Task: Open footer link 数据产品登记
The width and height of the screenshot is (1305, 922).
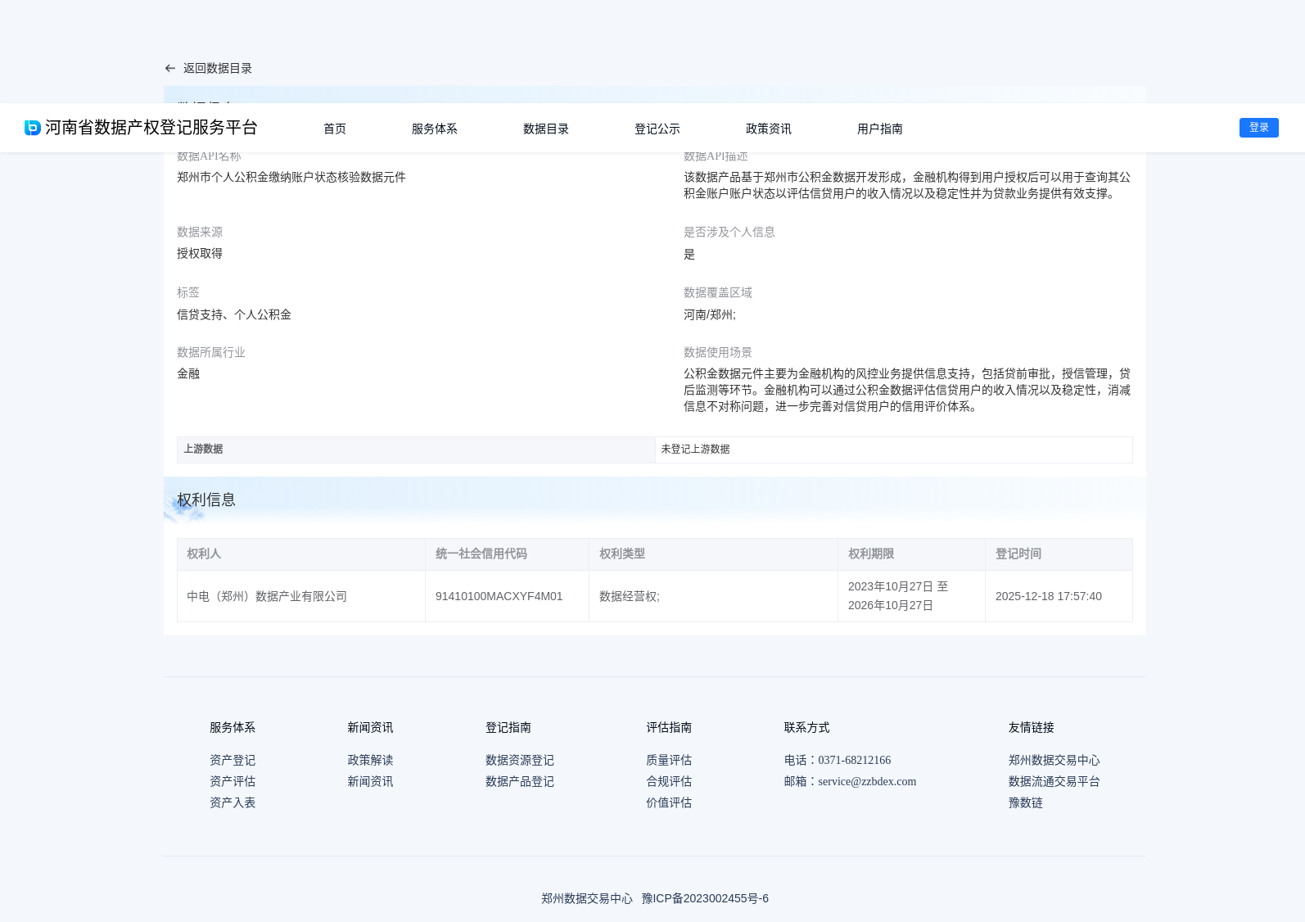Action: [520, 782]
